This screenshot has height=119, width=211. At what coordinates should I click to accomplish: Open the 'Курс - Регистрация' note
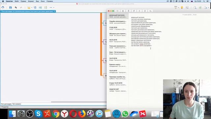[118, 53]
